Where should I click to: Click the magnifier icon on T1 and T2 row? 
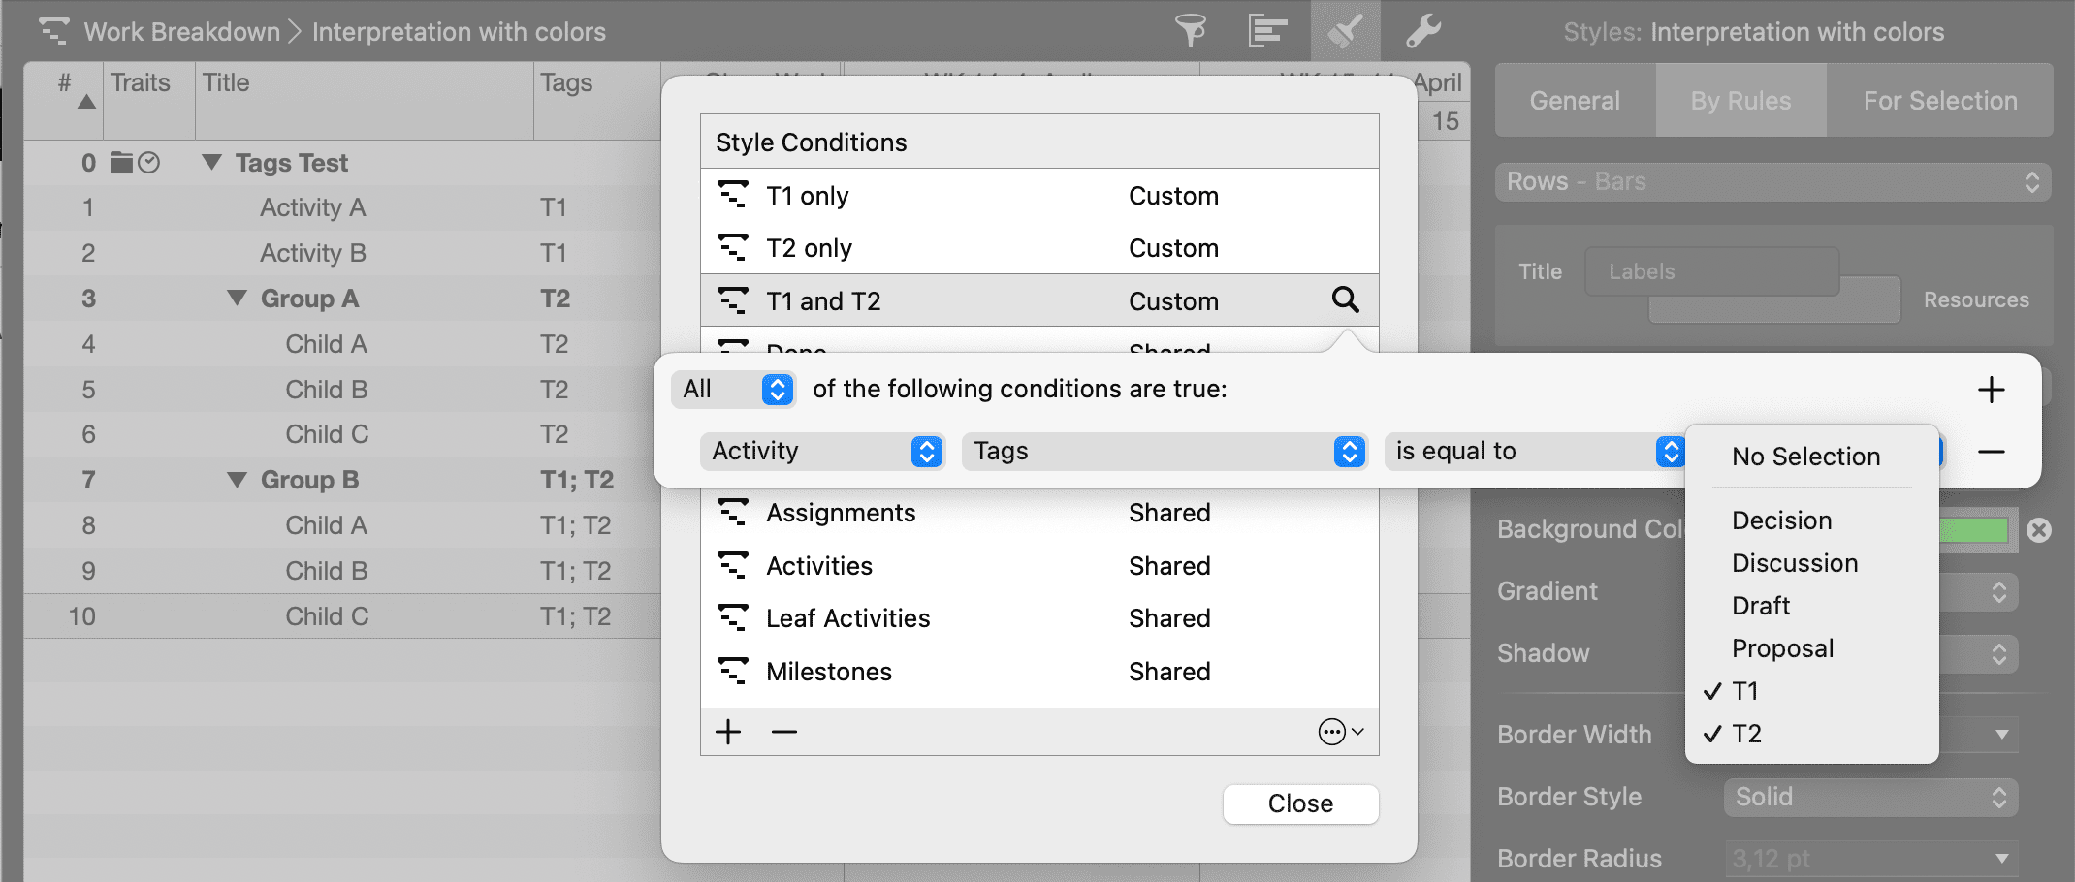pyautogui.click(x=1345, y=300)
